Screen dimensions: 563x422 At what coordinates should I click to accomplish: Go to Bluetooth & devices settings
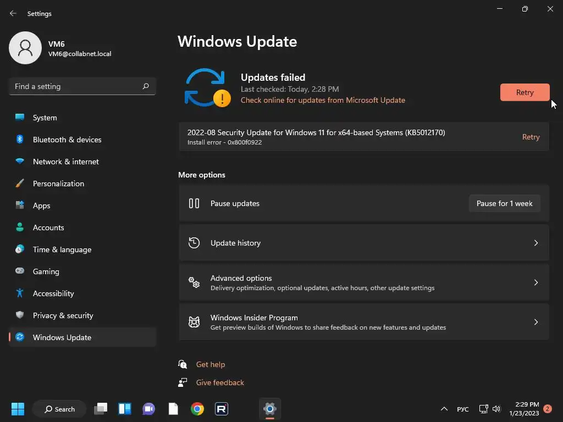click(x=82, y=139)
